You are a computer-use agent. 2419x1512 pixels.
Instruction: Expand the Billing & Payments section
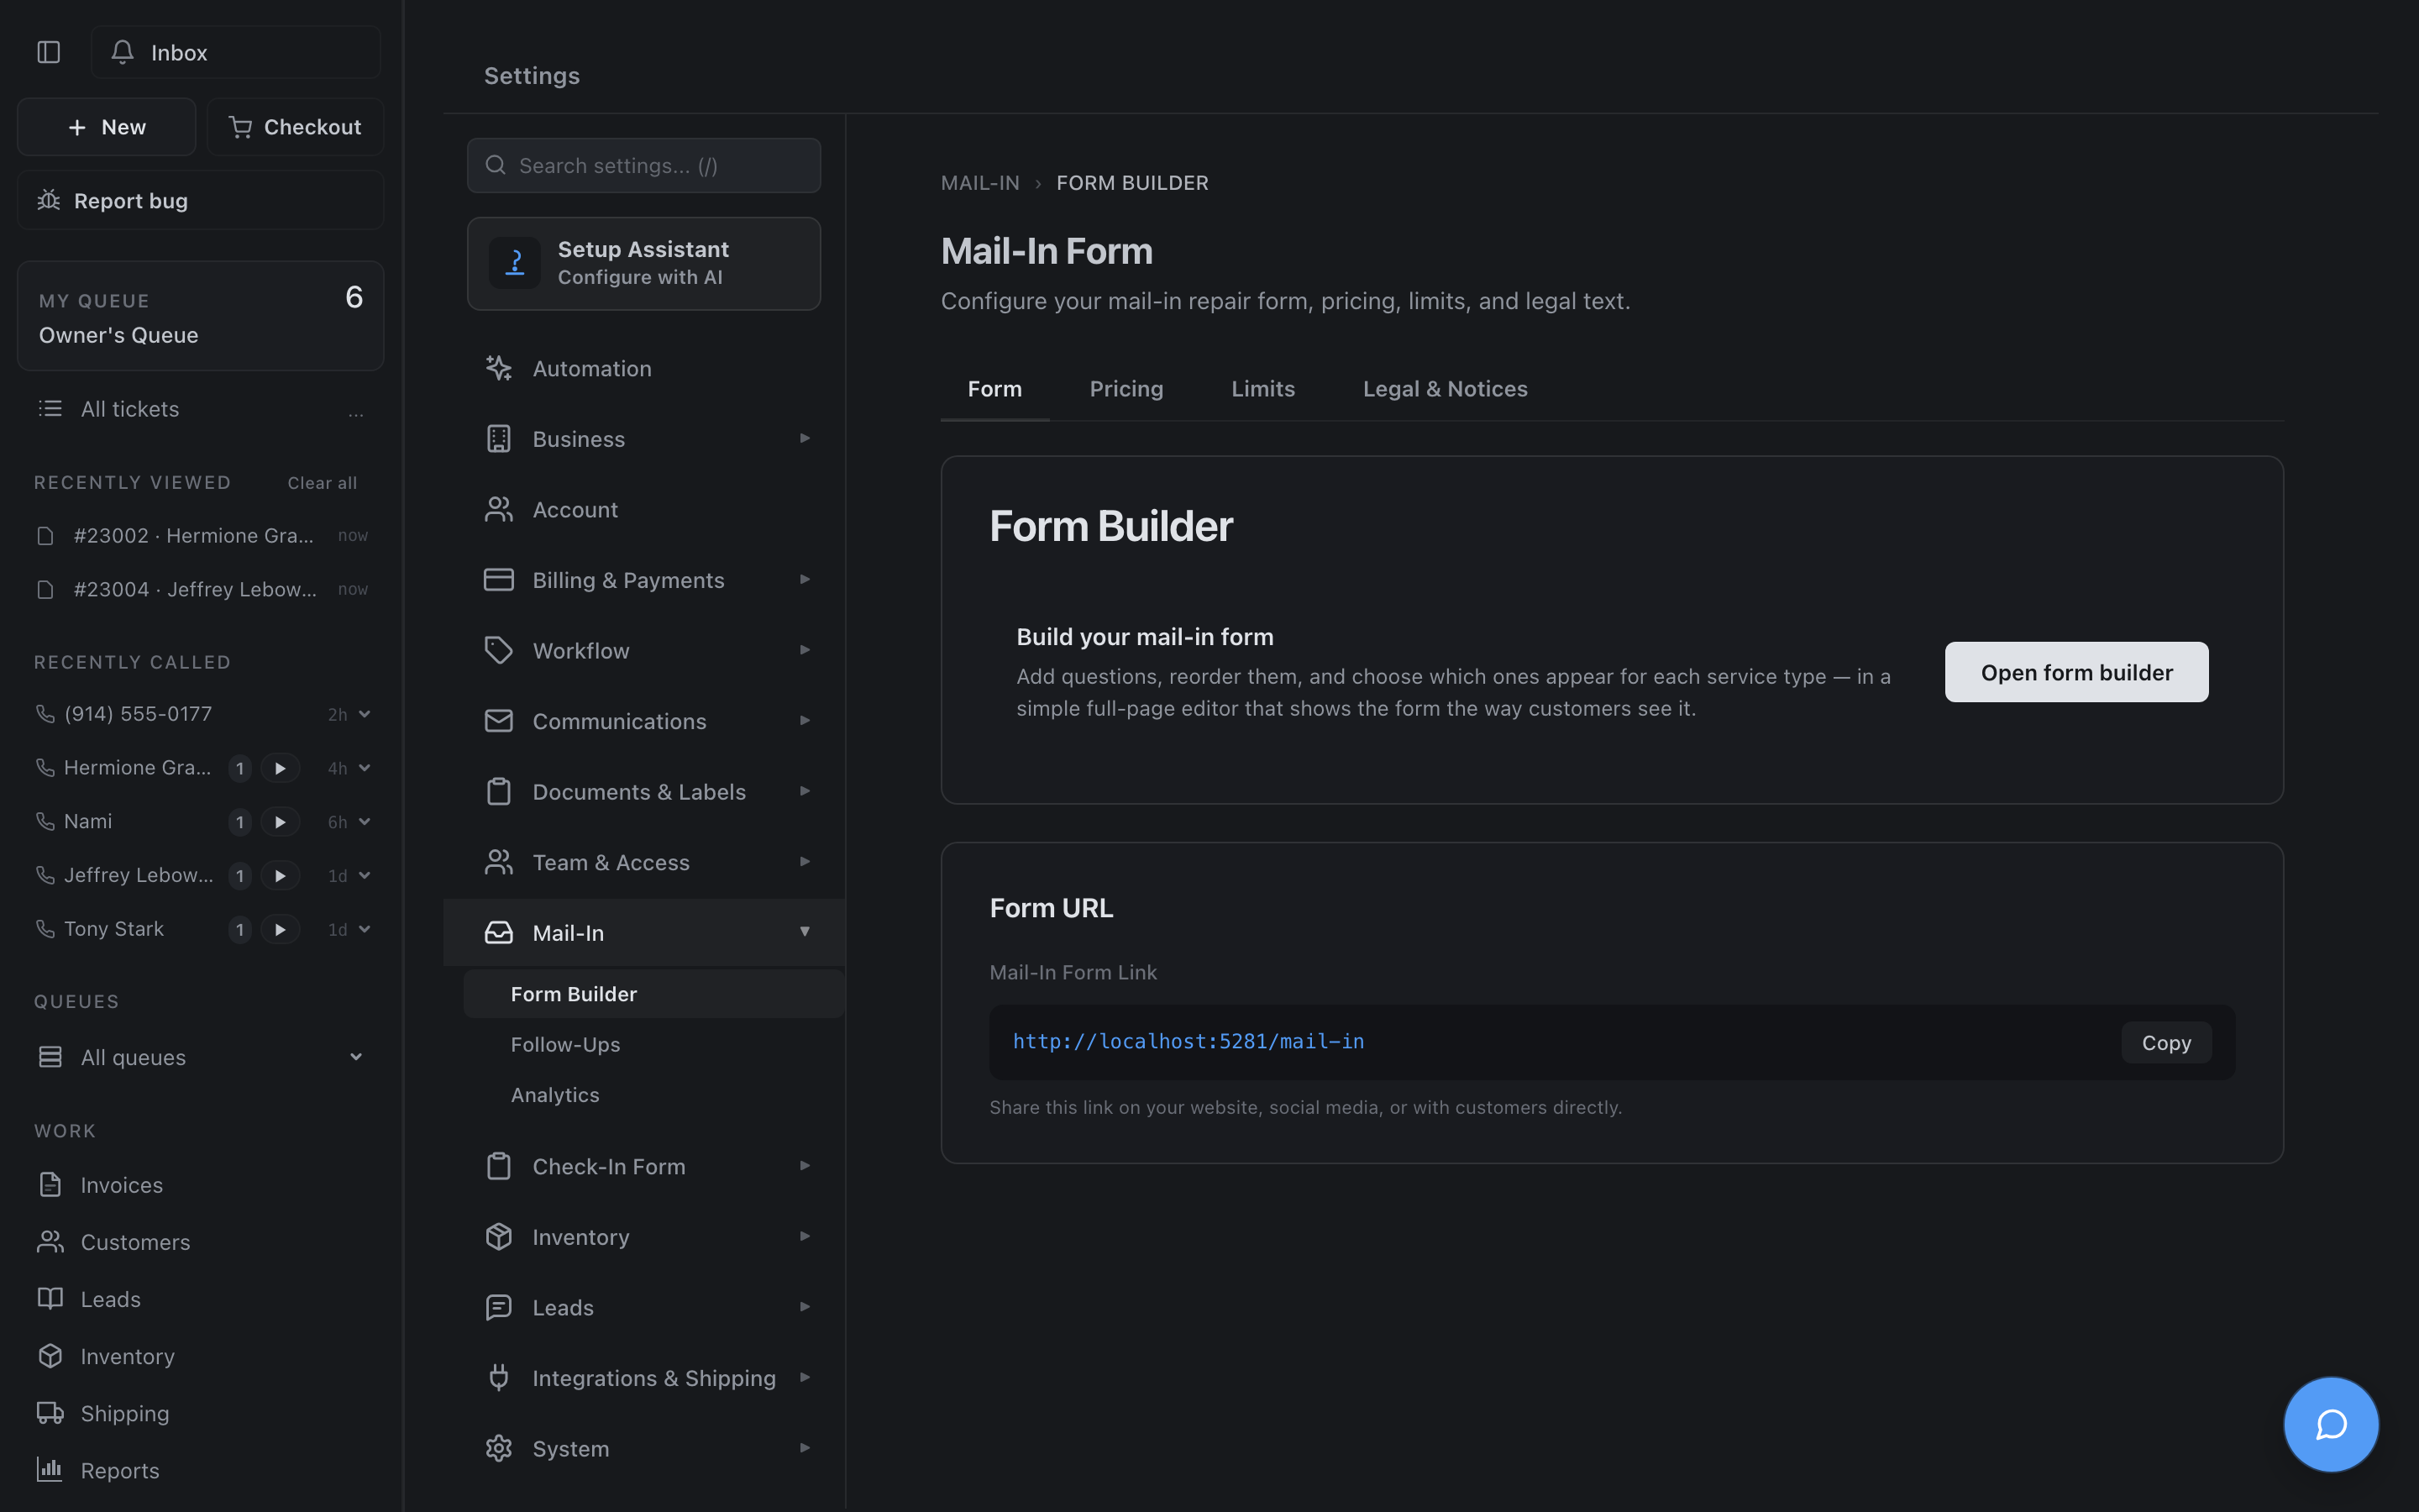[x=805, y=579]
